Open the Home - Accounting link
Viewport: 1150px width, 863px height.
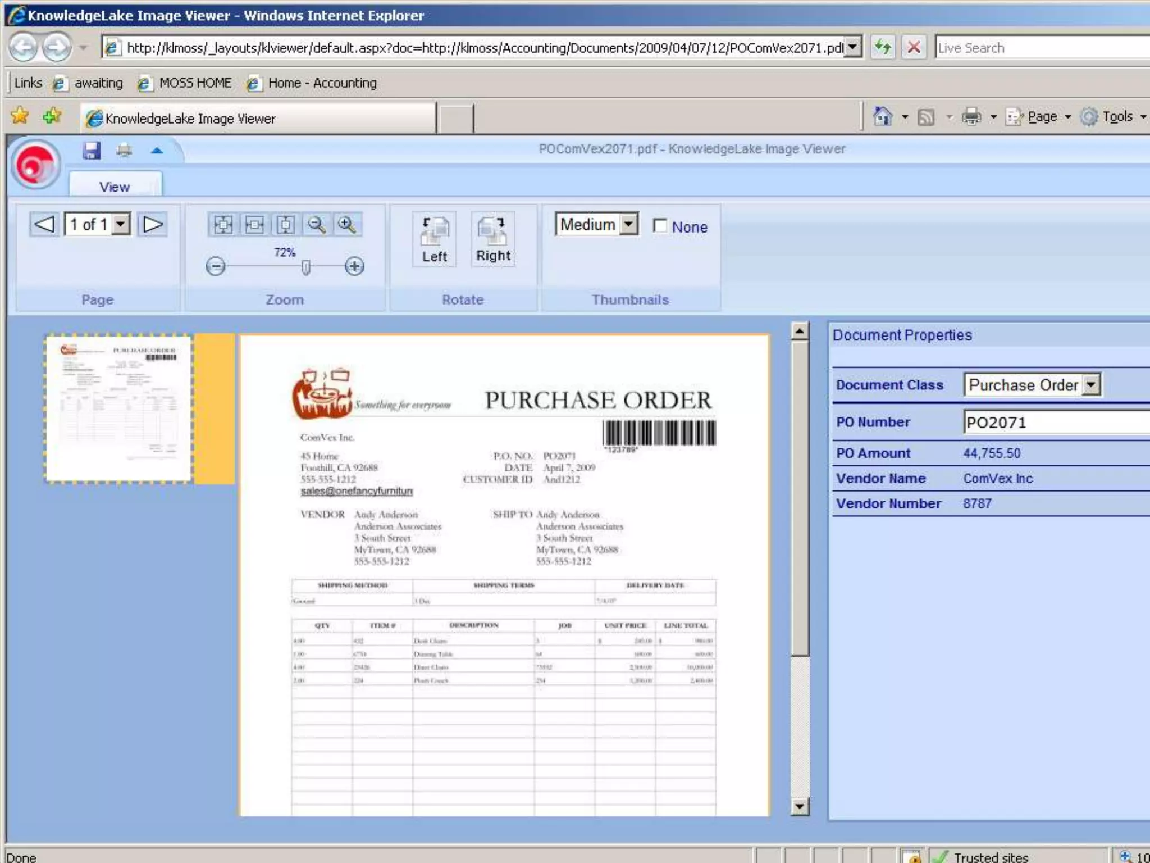[x=322, y=83]
